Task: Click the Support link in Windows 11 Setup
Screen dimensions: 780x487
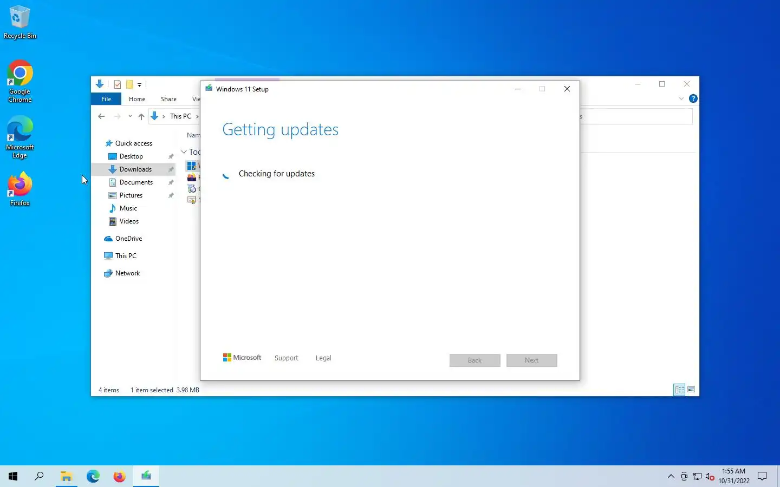Action: click(287, 358)
